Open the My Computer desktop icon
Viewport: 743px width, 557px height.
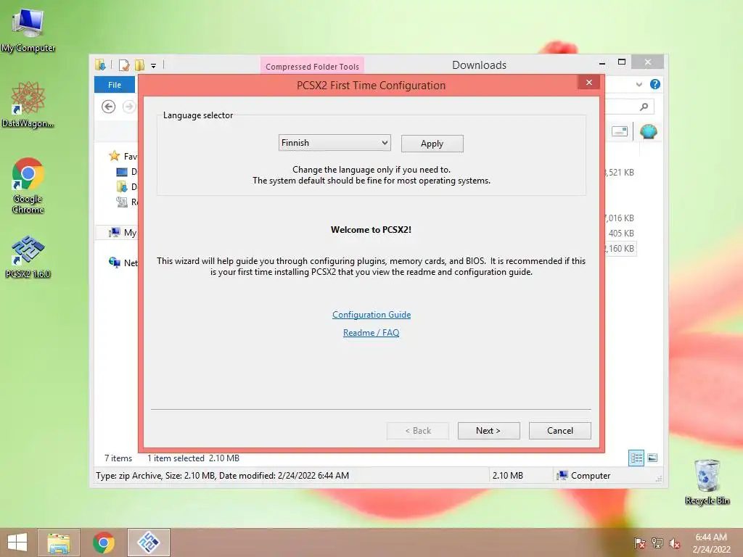[28, 29]
